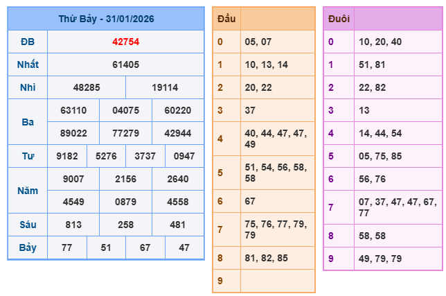Click the ĐB row label
Image resolution: width=446 pixels, height=296 pixels.
pos(28,42)
